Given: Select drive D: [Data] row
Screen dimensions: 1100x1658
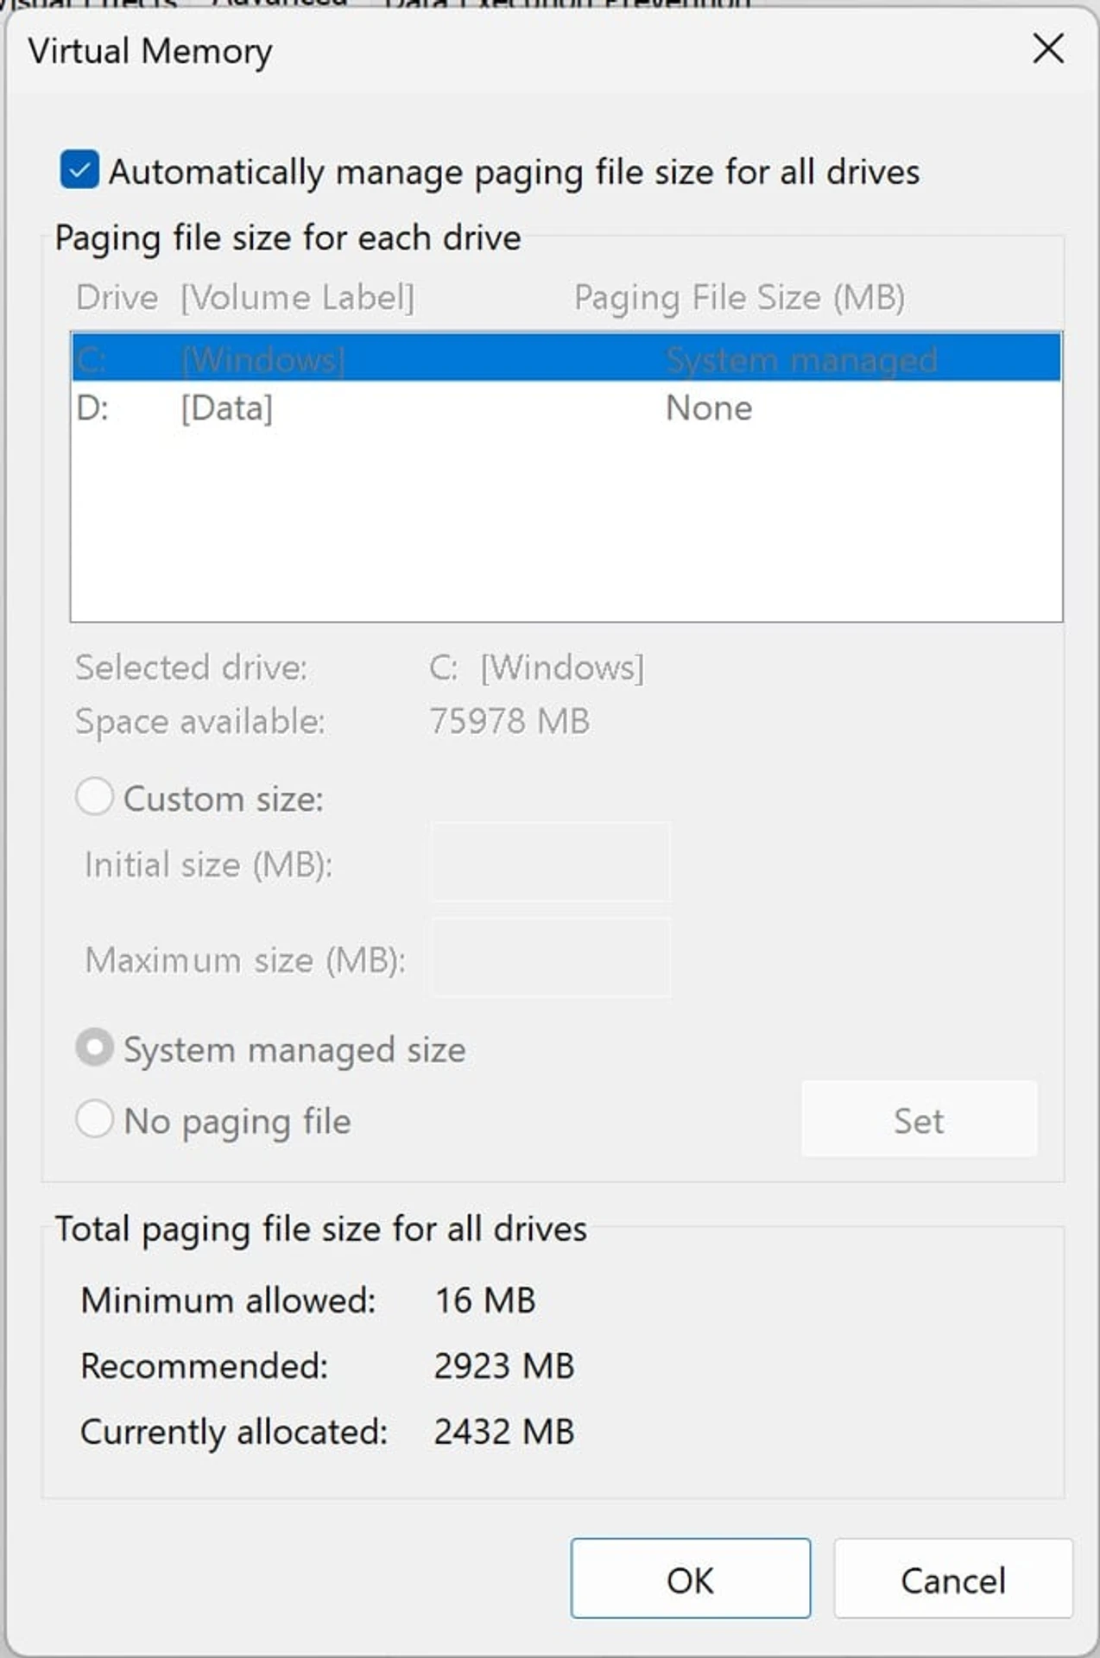Looking at the screenshot, I should tap(566, 408).
